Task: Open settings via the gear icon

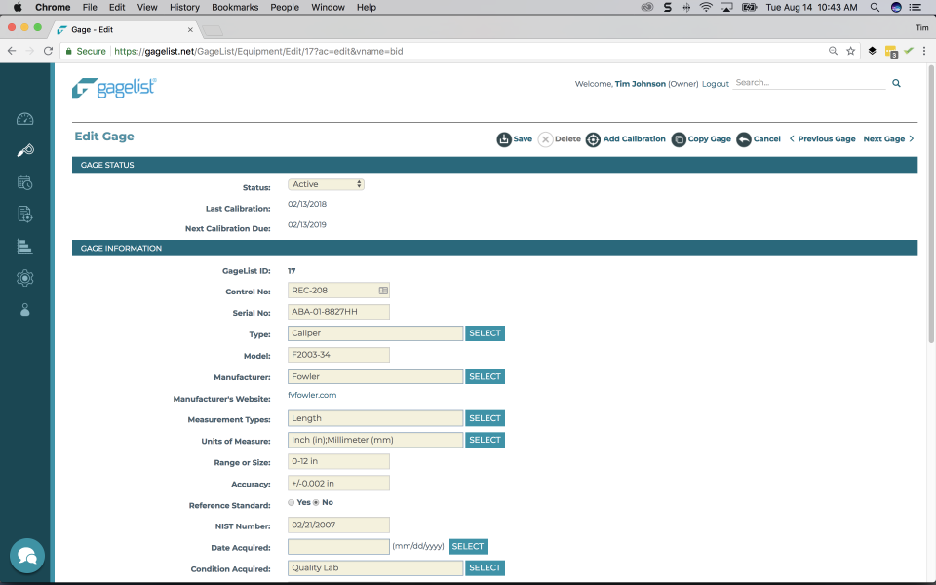Action: [24, 278]
